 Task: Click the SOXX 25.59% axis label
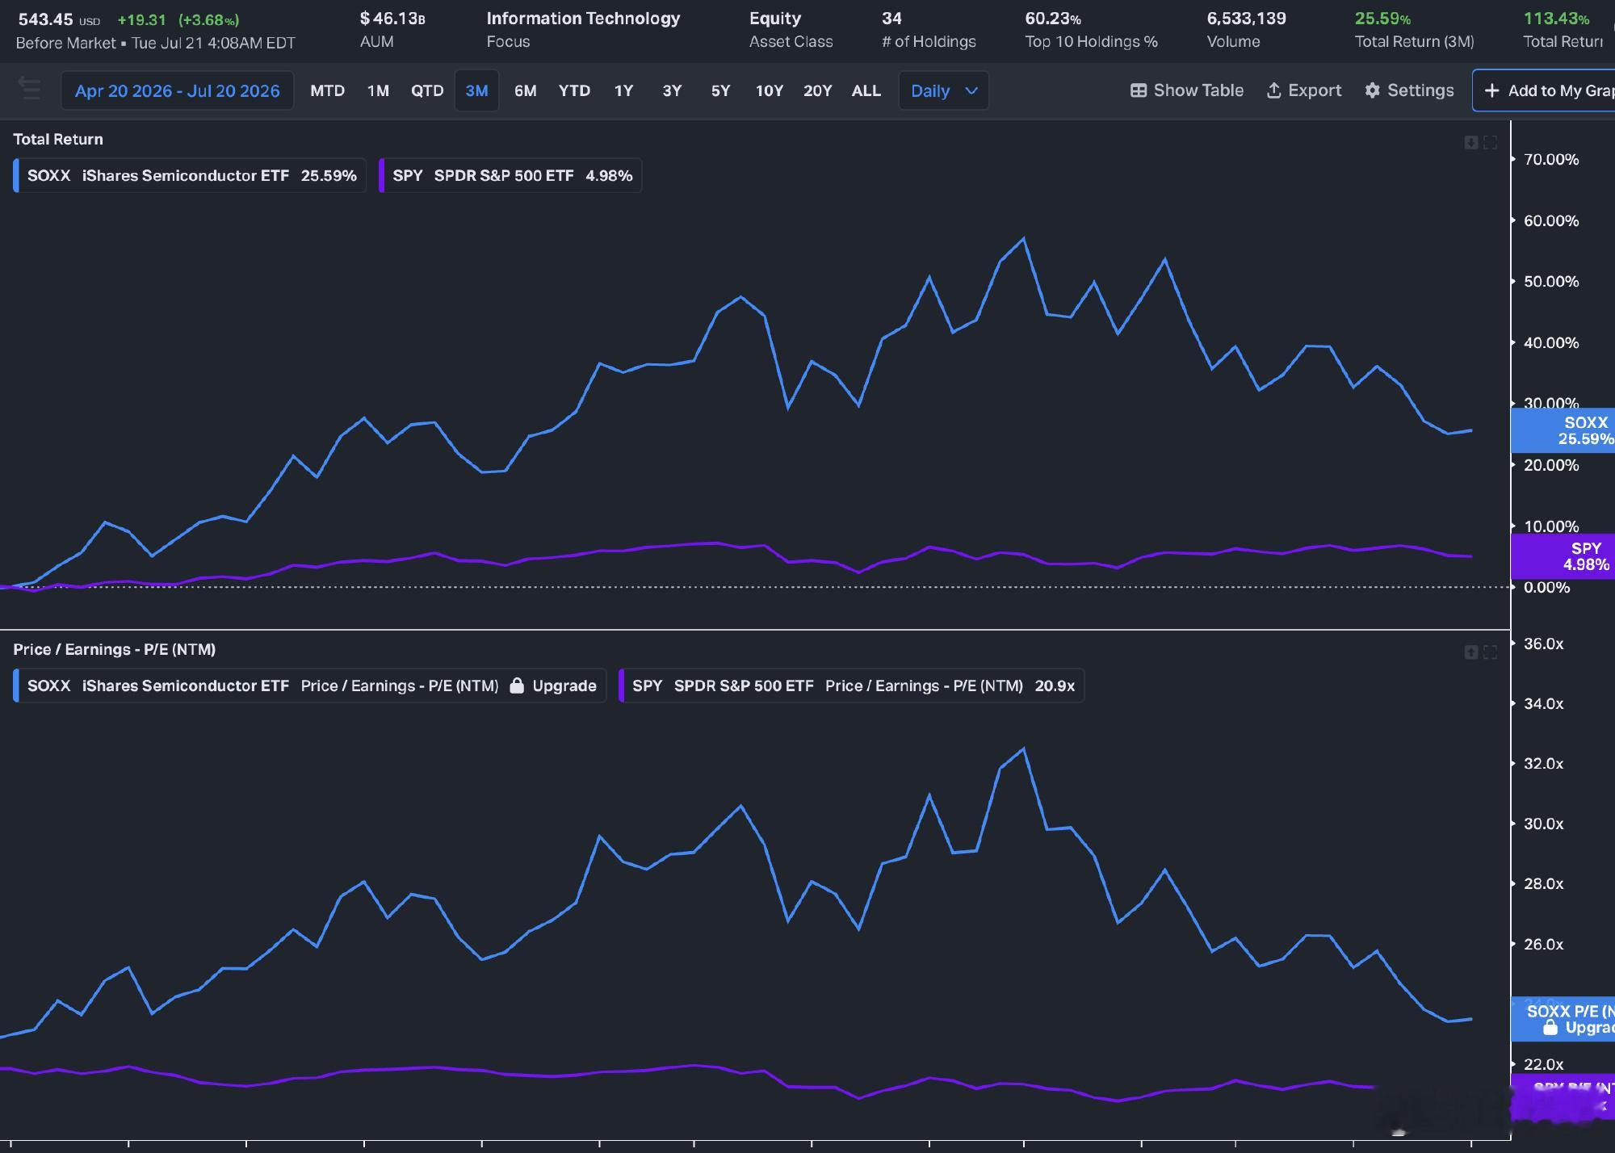1563,430
